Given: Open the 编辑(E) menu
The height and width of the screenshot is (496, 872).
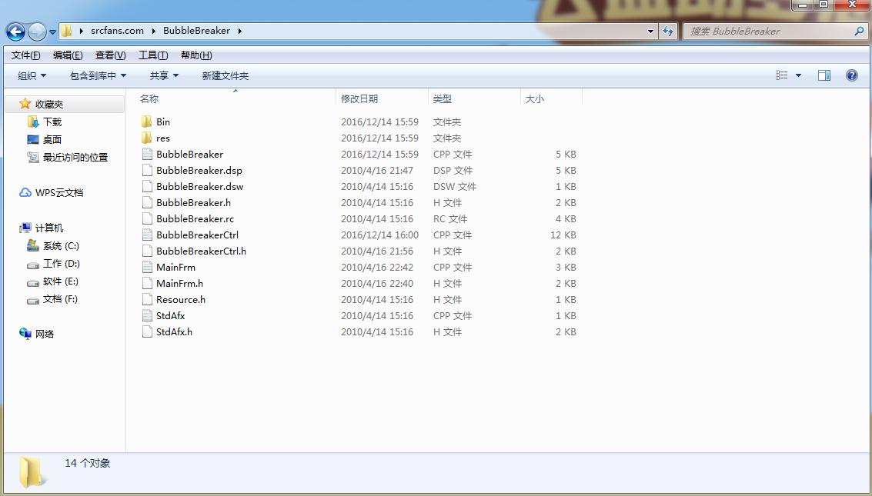Looking at the screenshot, I should 68,55.
